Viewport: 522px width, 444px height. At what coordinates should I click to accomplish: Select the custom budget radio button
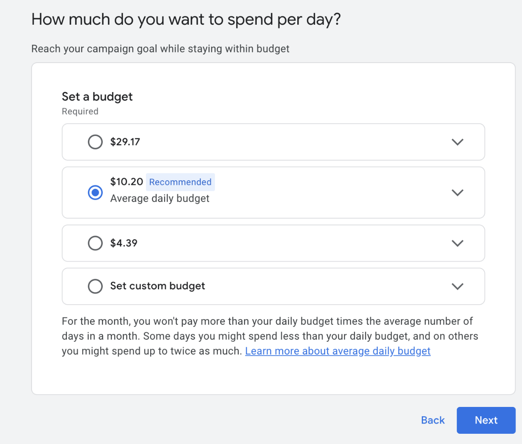95,286
